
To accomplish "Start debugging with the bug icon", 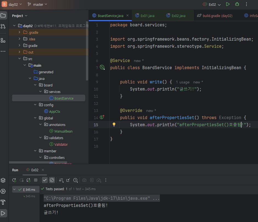I will click(237, 4).
